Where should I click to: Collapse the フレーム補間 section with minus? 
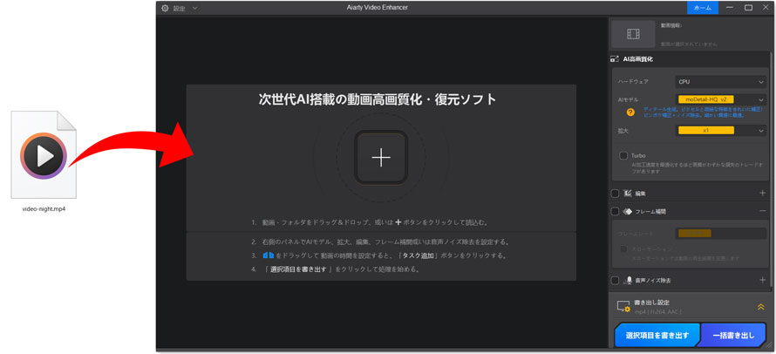[762, 211]
